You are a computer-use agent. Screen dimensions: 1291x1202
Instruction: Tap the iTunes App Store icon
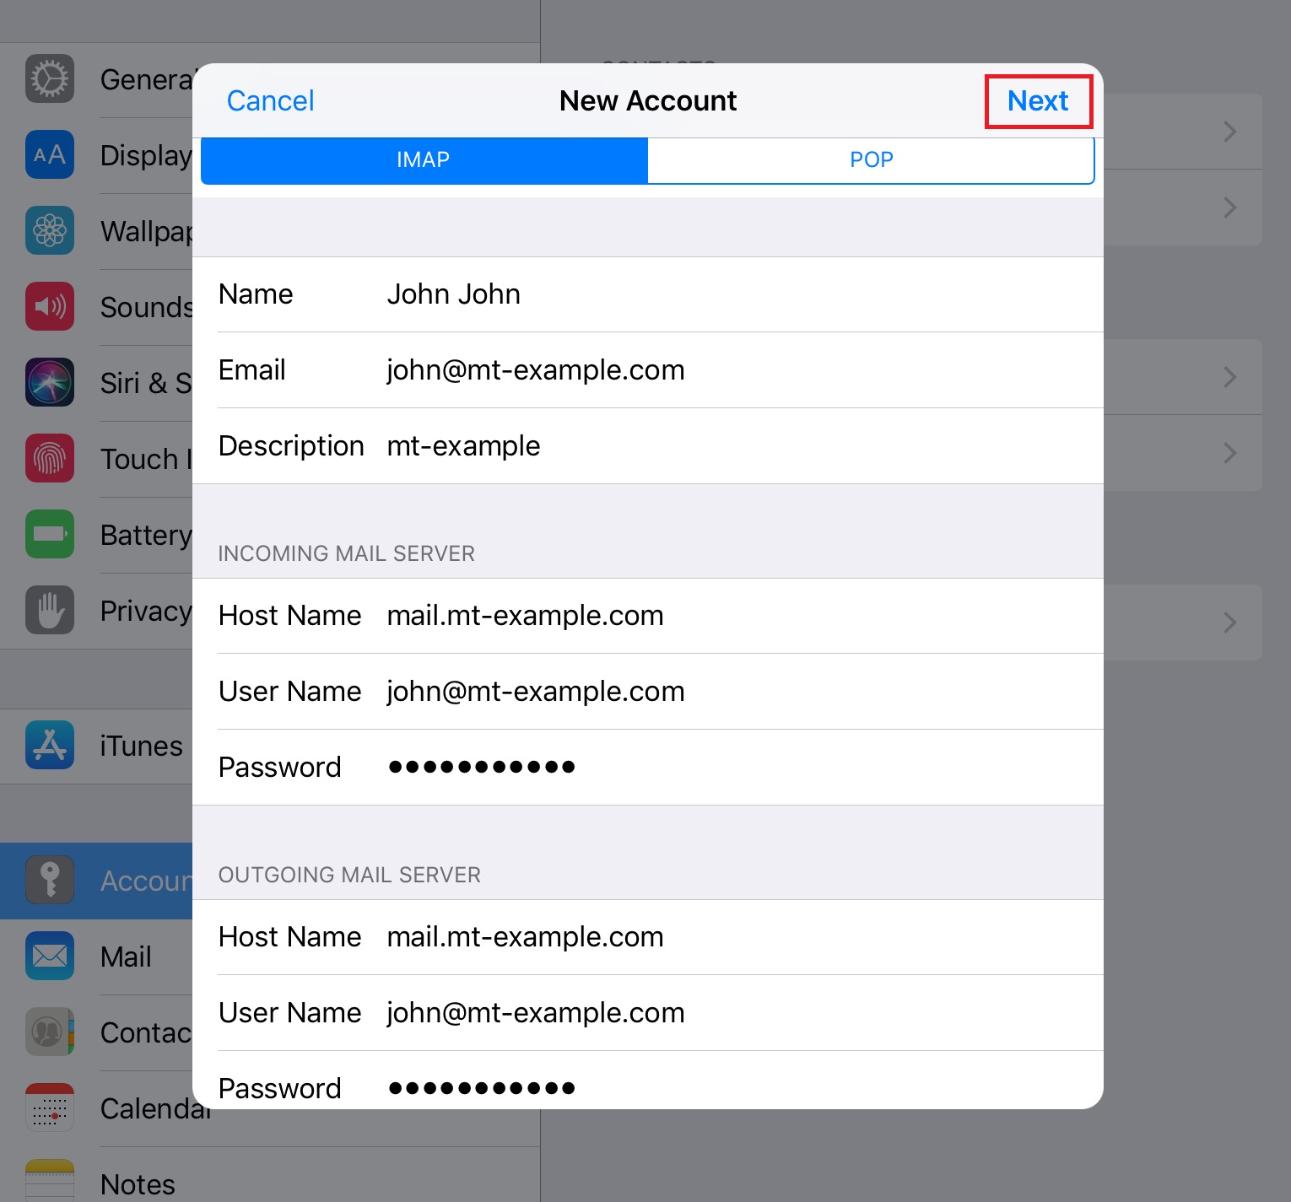[50, 746]
